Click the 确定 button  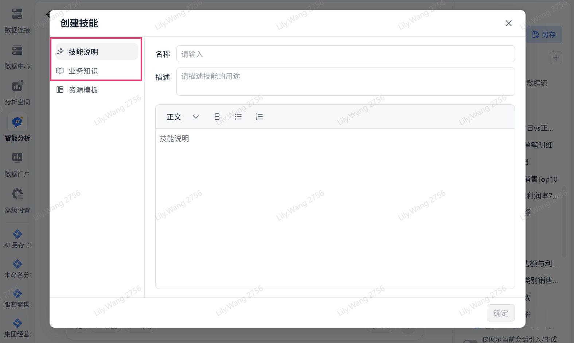[501, 313]
